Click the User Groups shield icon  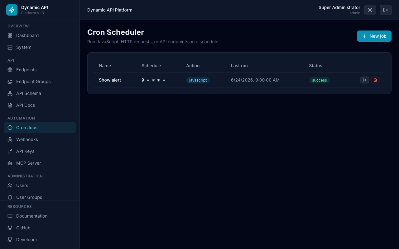10,197
